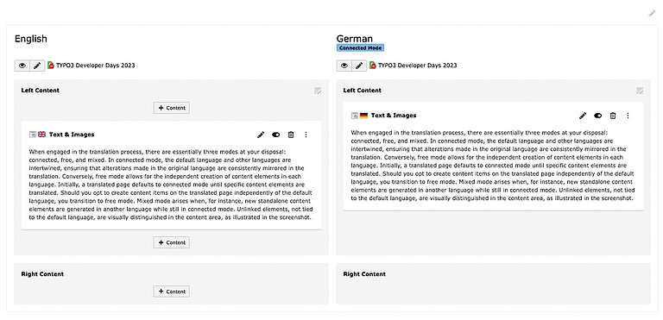Open German Text & Images element title
This screenshot has width=663, height=320.
(394, 116)
